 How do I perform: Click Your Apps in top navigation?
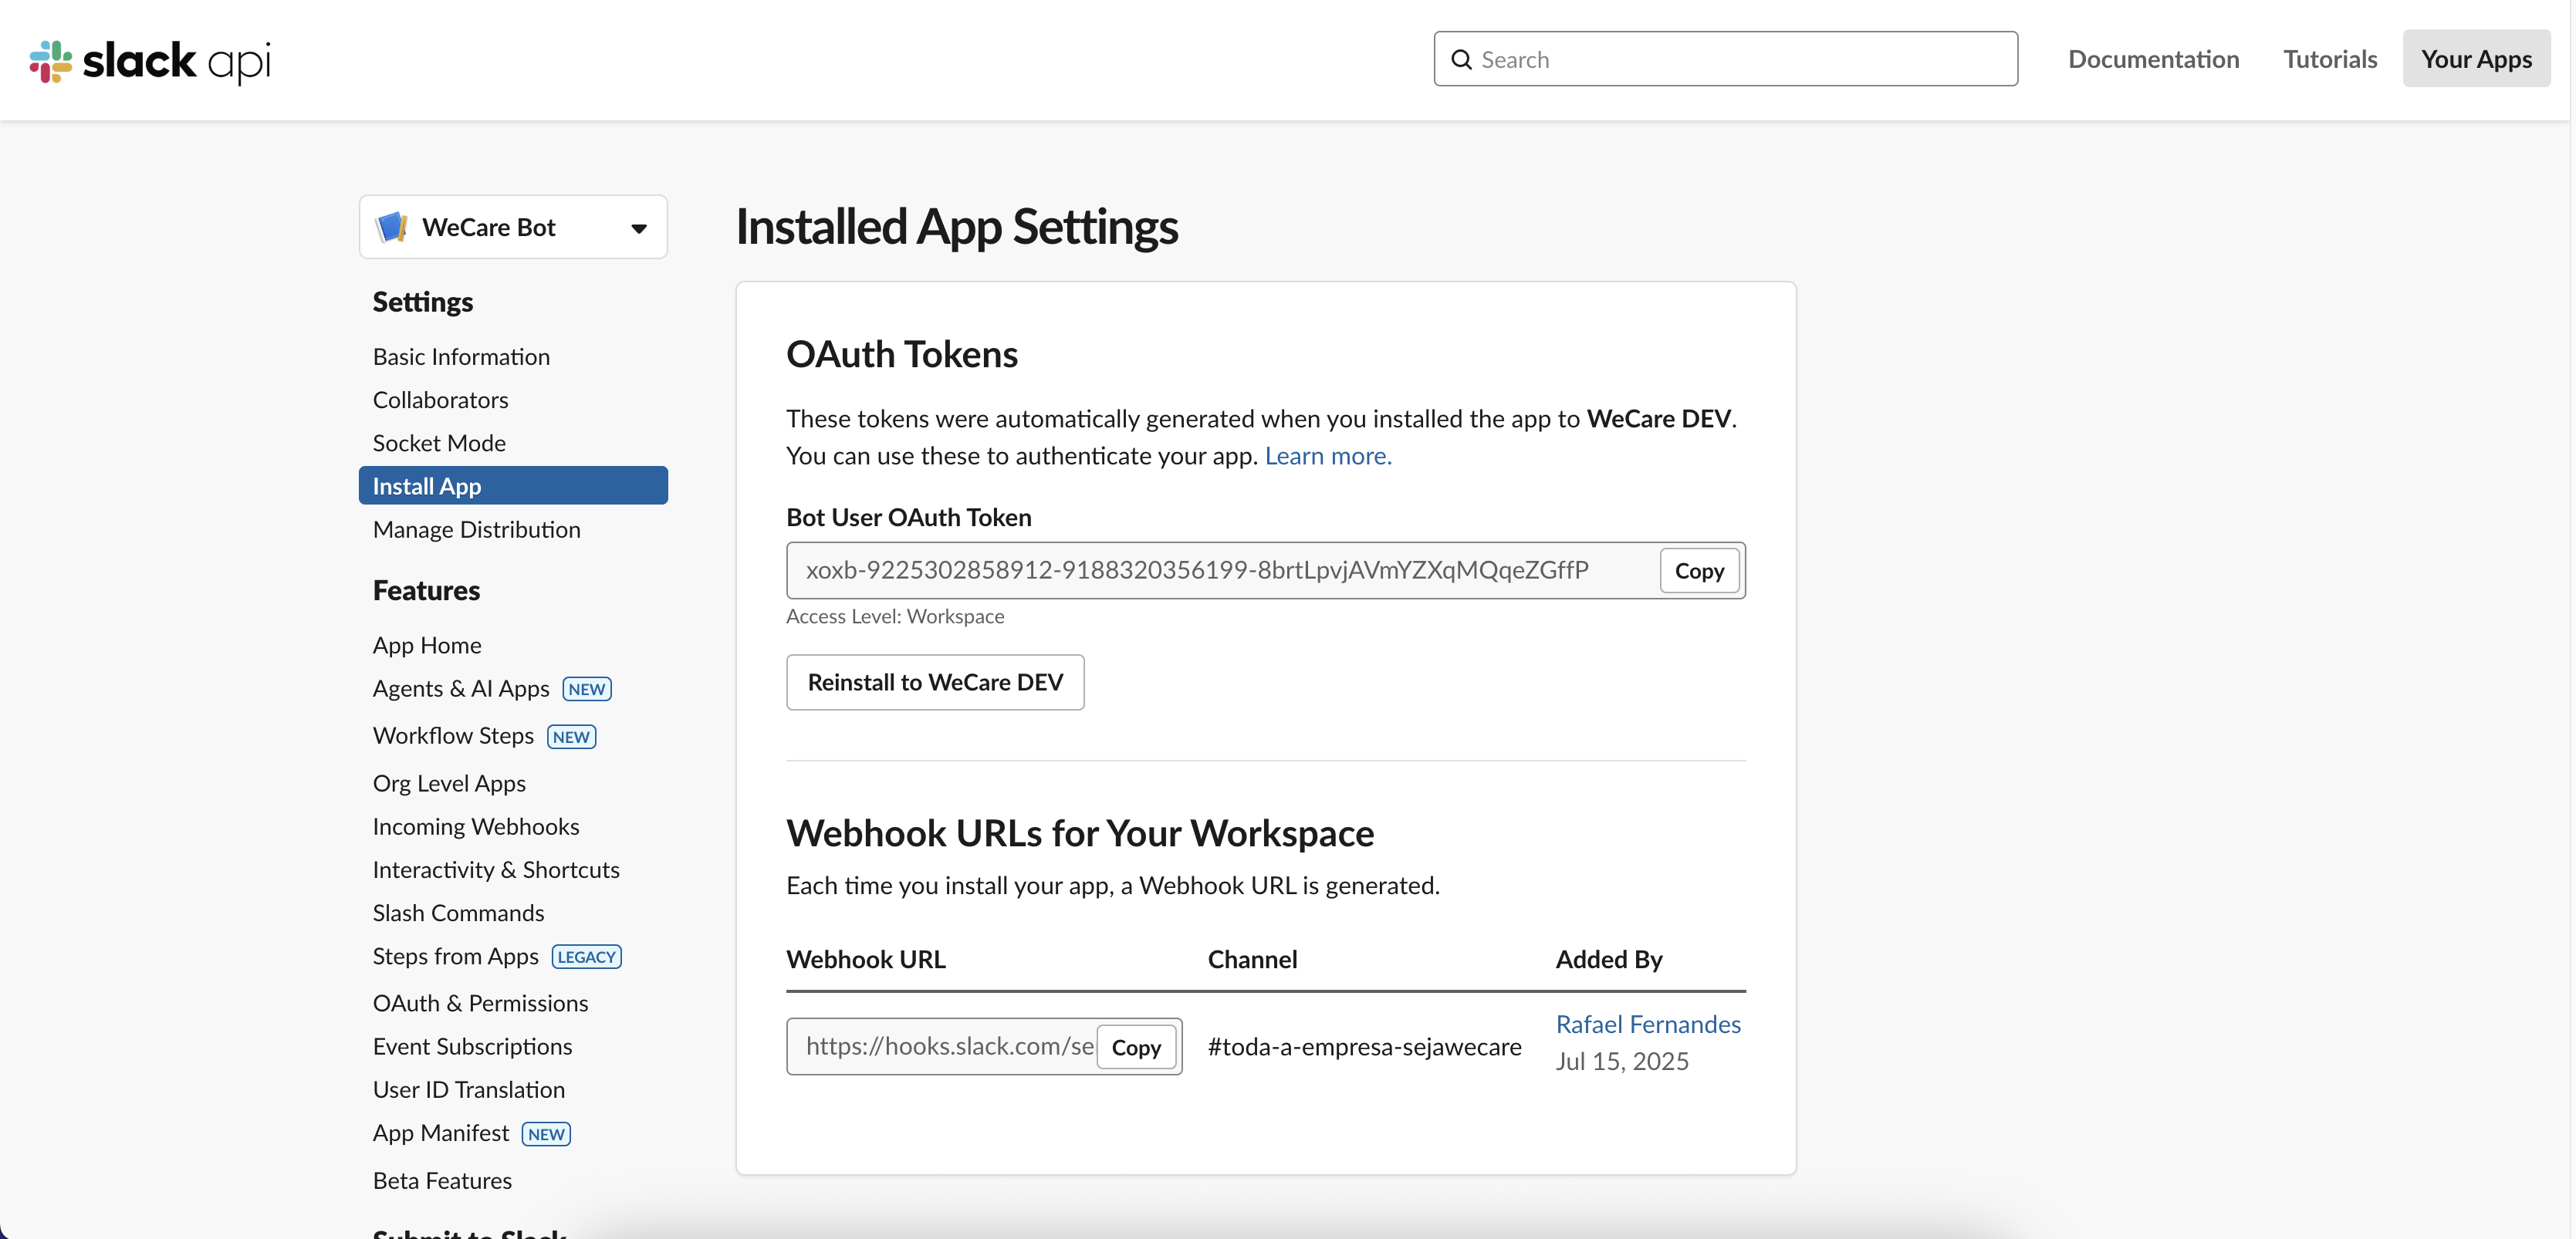click(2476, 59)
